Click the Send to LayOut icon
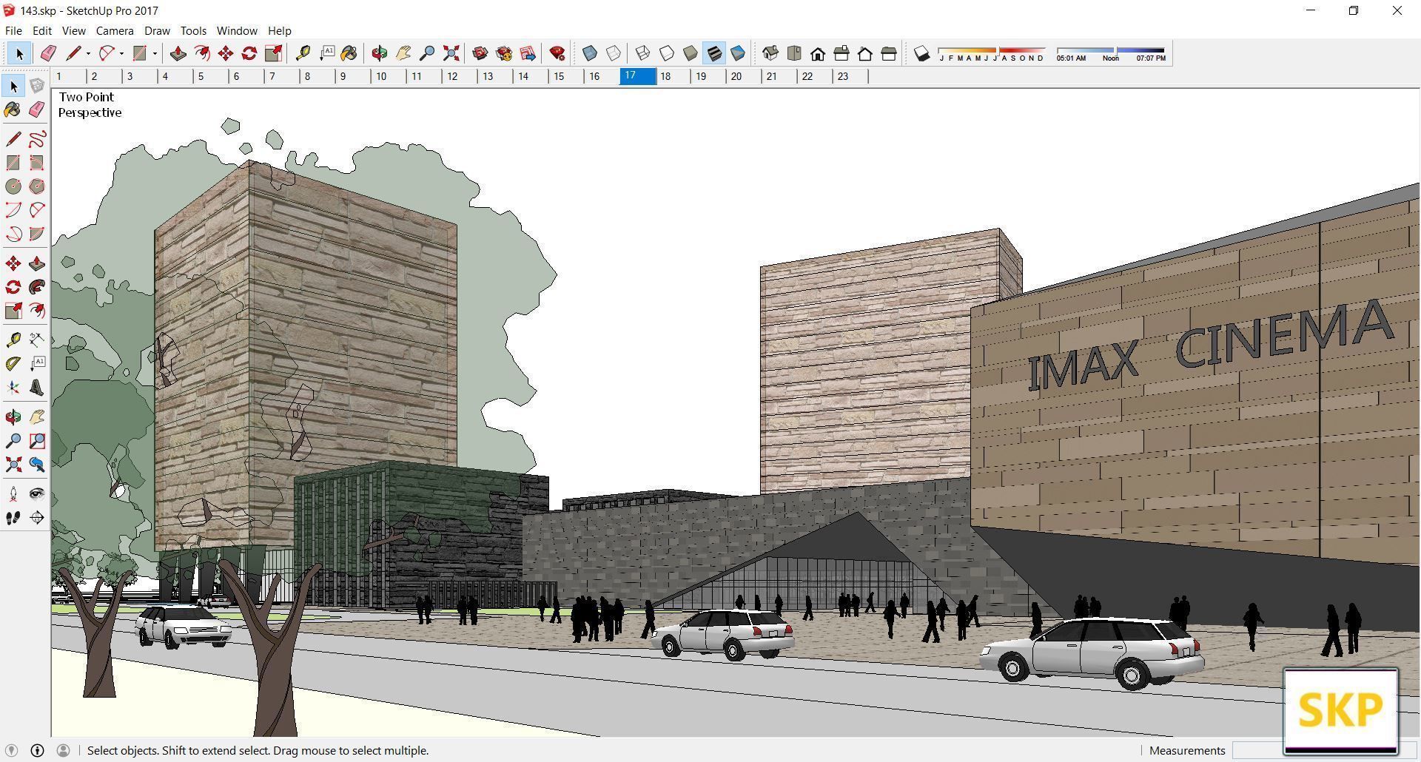The height and width of the screenshot is (762, 1421). [x=528, y=53]
